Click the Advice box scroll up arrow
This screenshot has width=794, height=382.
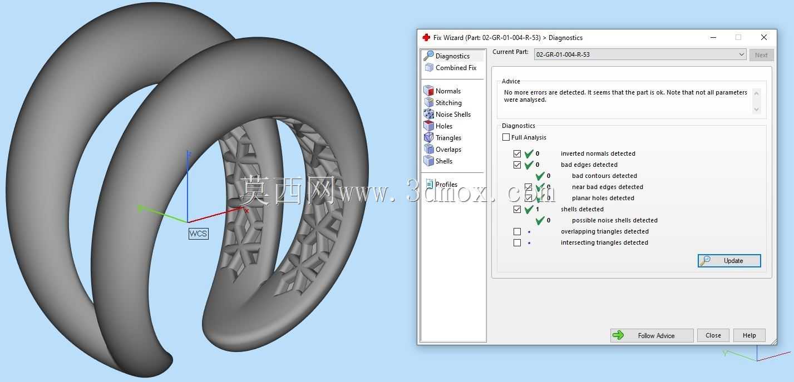(x=756, y=93)
